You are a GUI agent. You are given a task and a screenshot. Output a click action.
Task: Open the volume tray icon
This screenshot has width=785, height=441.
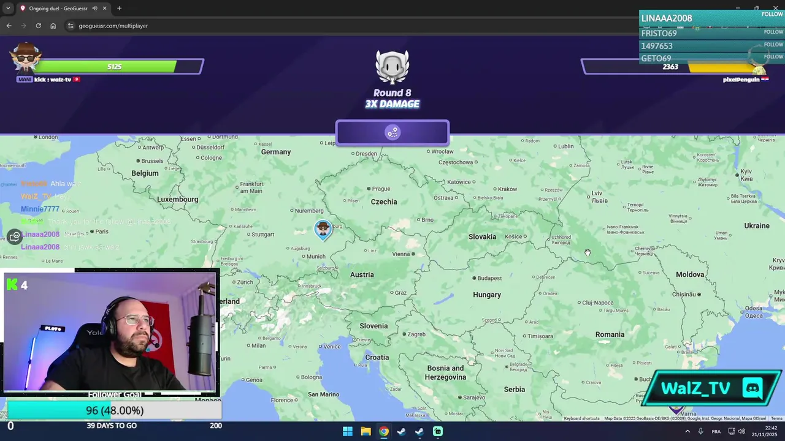741,431
